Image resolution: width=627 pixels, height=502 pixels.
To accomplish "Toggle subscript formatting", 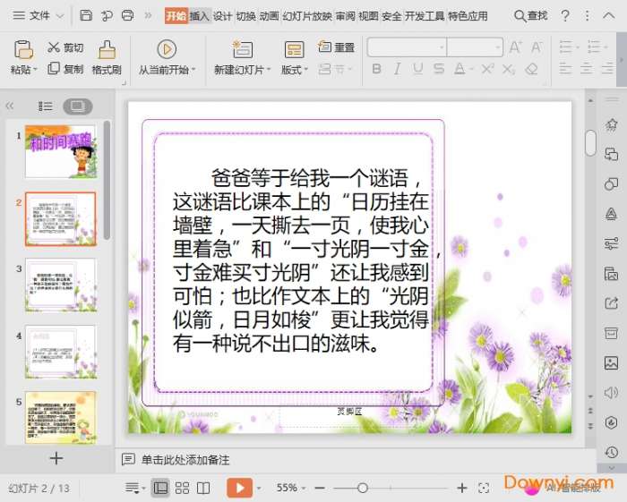I will coord(508,69).
